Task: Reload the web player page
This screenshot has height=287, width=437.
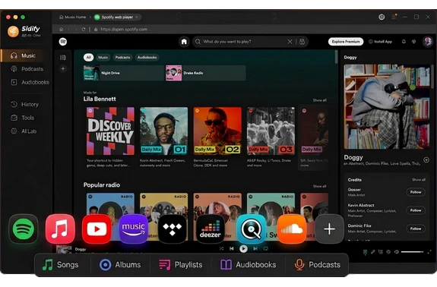Action: [x=84, y=29]
